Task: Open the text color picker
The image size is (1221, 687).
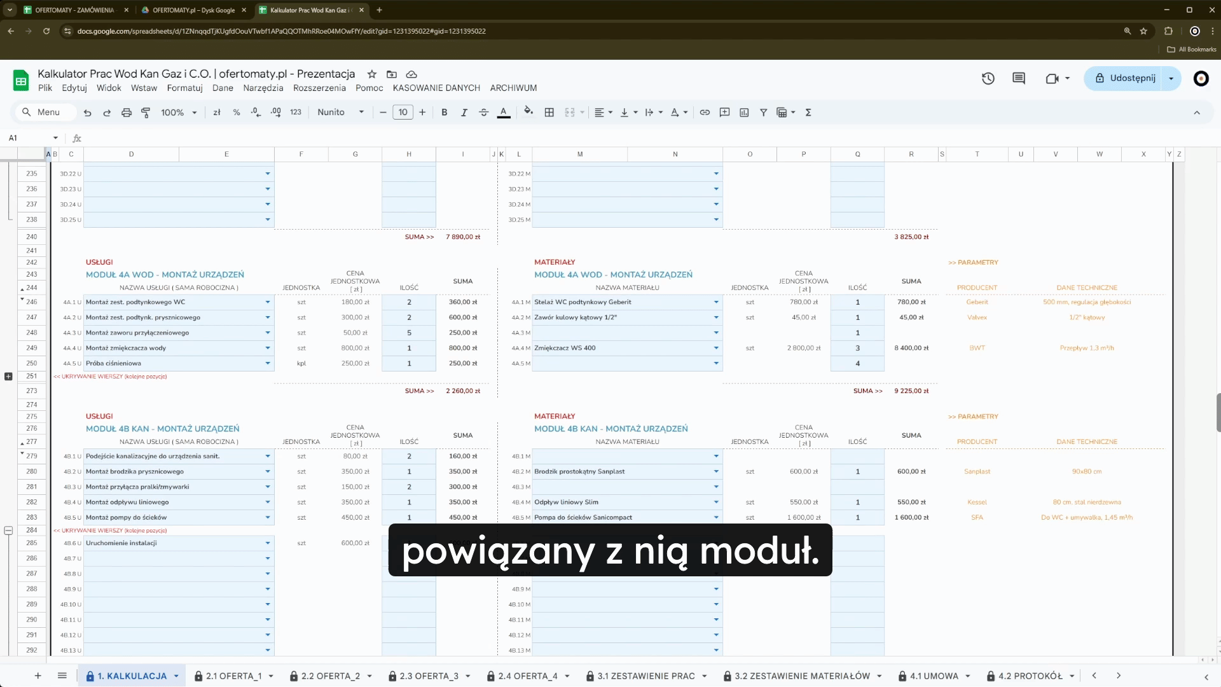Action: [504, 113]
